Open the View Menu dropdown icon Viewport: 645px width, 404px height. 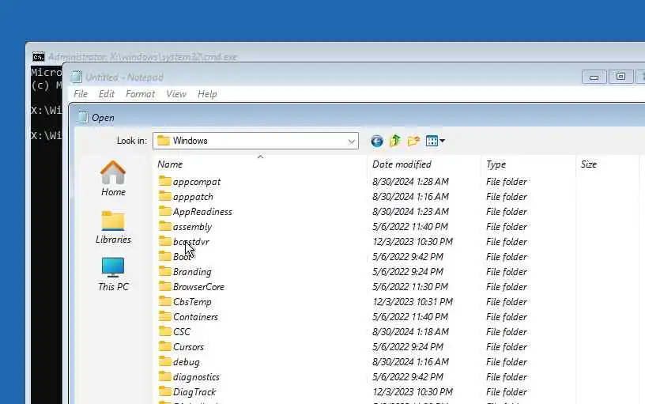(x=436, y=141)
